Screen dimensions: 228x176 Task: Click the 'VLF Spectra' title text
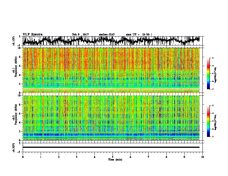[33, 35]
